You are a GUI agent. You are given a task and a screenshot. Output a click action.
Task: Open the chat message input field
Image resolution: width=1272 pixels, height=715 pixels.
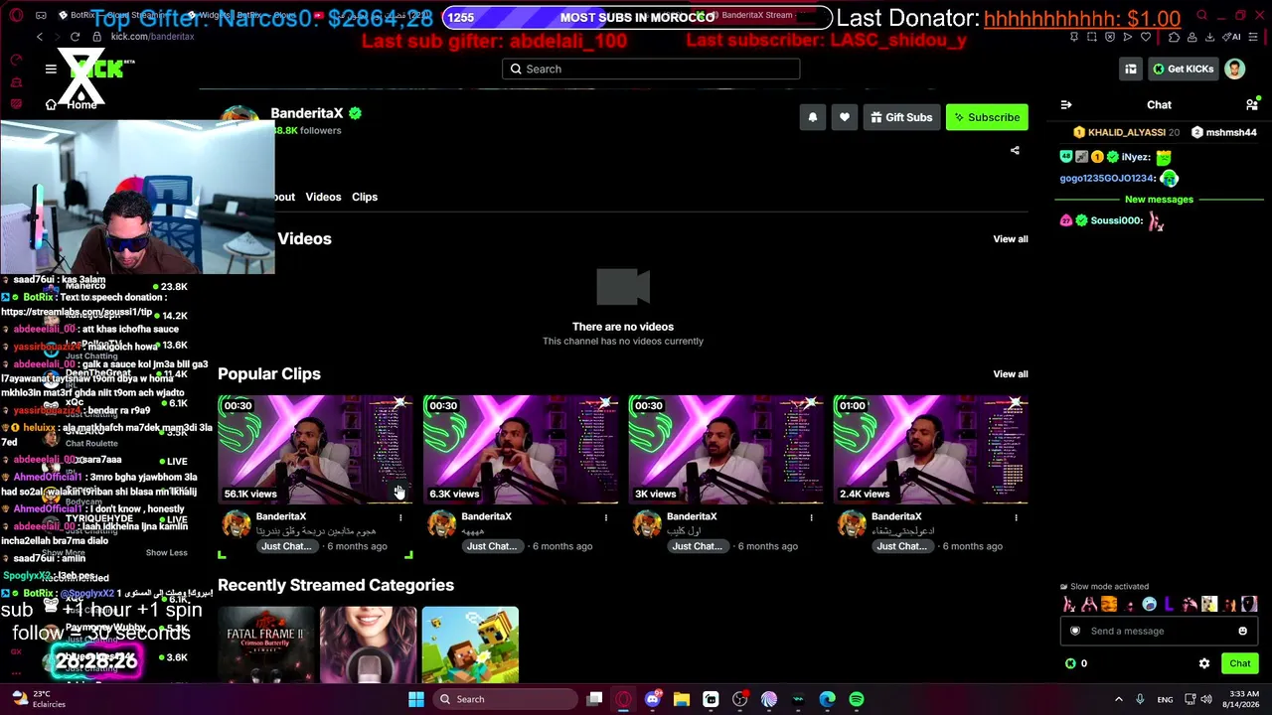tap(1159, 631)
